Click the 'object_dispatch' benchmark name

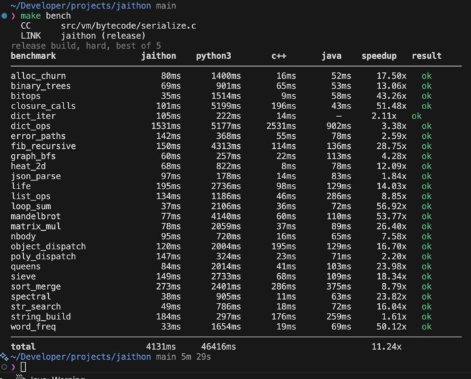coord(48,246)
